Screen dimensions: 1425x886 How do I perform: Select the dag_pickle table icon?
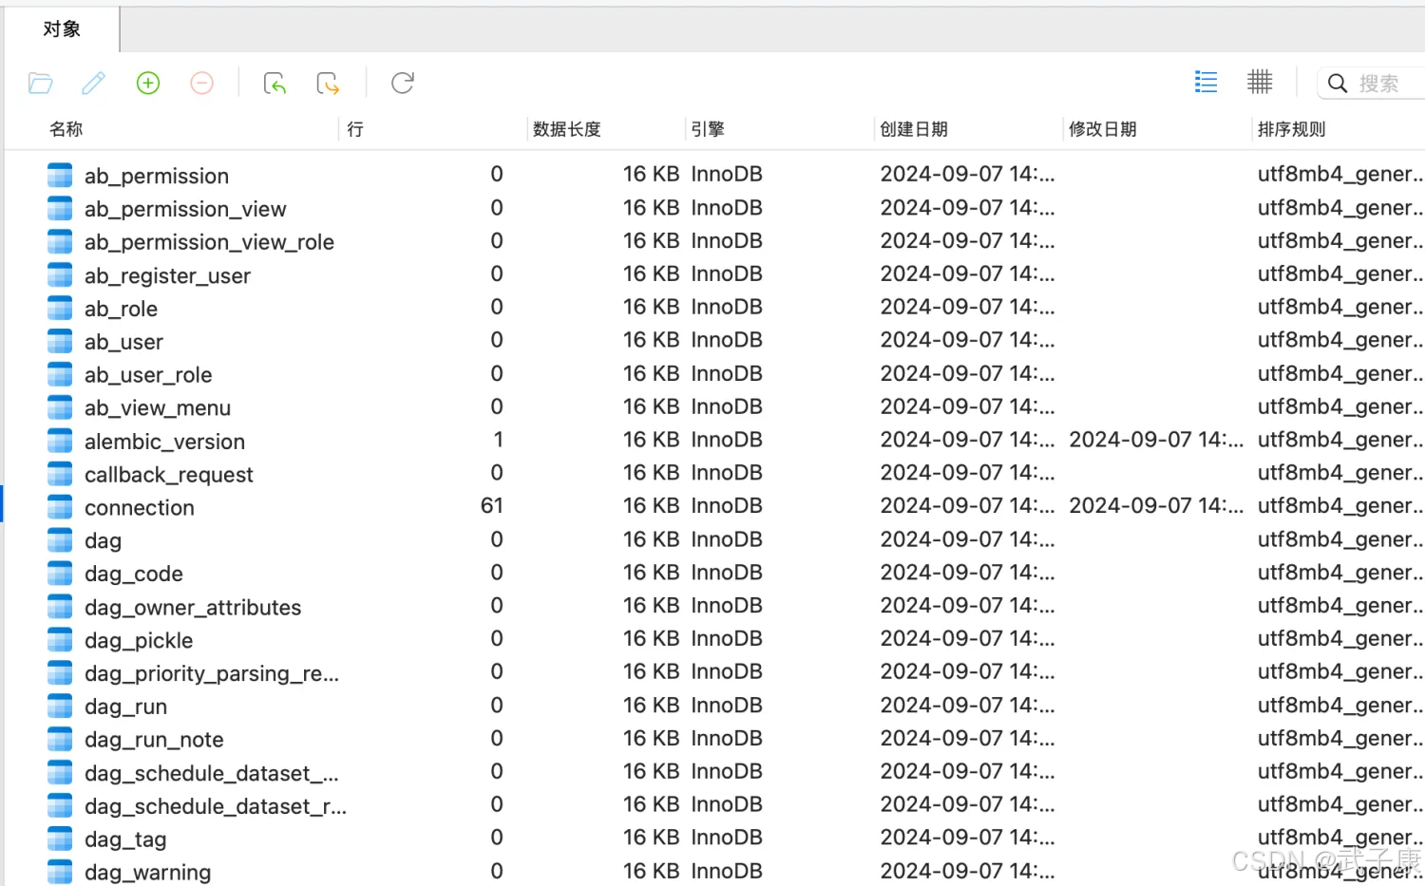(x=60, y=640)
